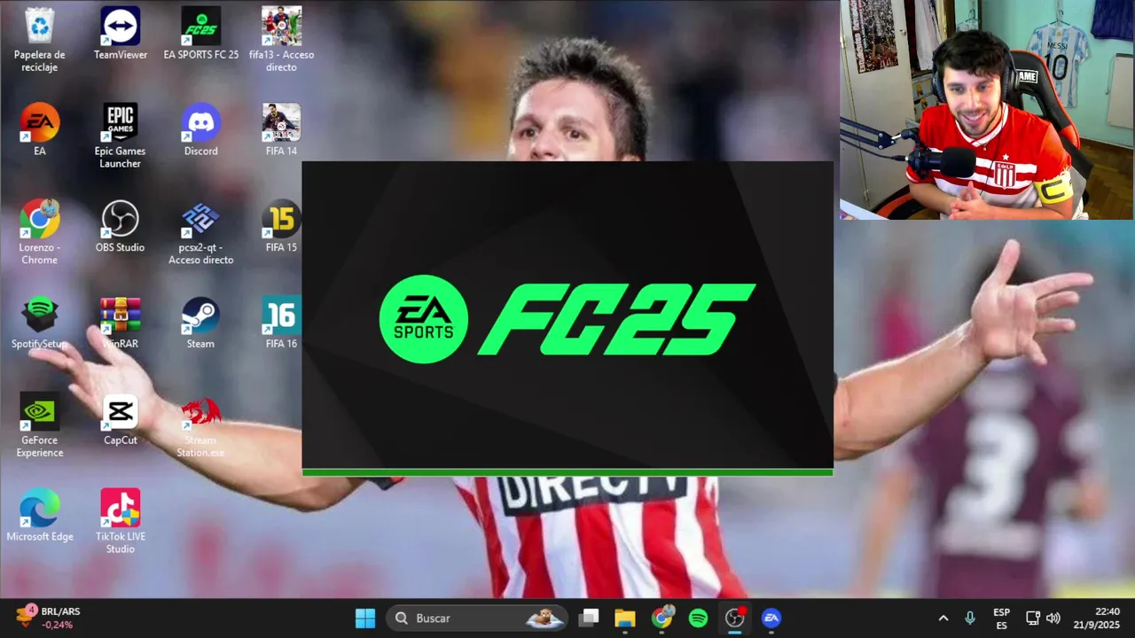The height and width of the screenshot is (638, 1135).
Task: Select the FIFA 15 desktop shortcut
Action: click(x=281, y=226)
